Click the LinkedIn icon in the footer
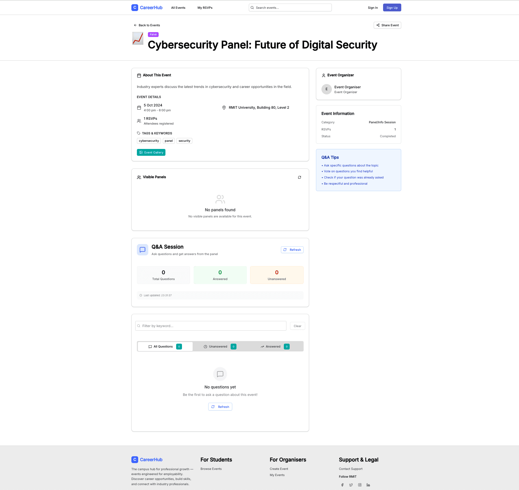The width and height of the screenshot is (519, 490). tap(368, 484)
